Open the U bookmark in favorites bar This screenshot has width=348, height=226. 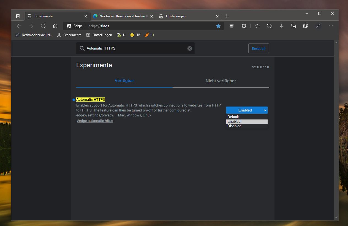click(121, 35)
